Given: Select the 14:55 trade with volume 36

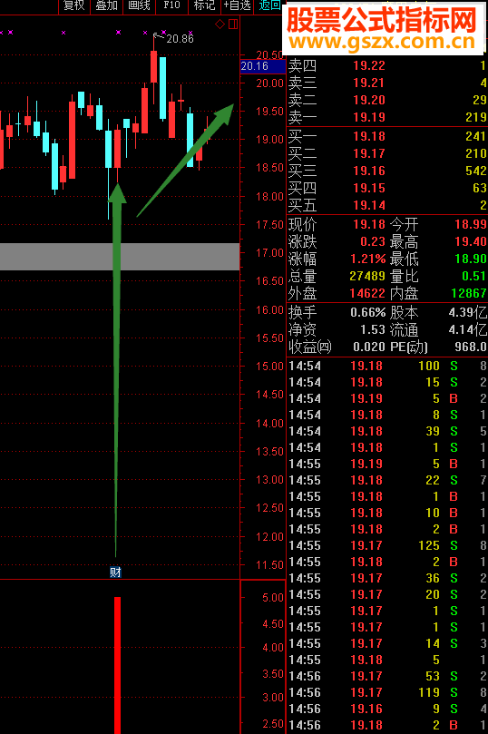Looking at the screenshot, I should [387, 579].
